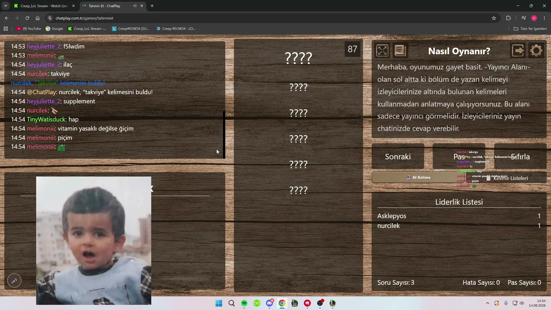This screenshot has width=551, height=310.
Task: Open the volume control in system tray
Action: point(522,303)
